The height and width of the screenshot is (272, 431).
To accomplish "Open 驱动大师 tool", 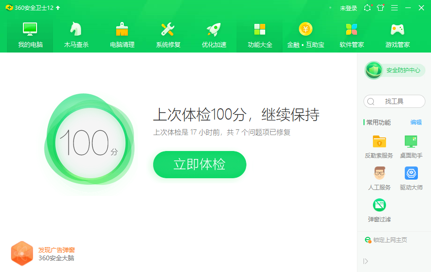I will tap(411, 178).
